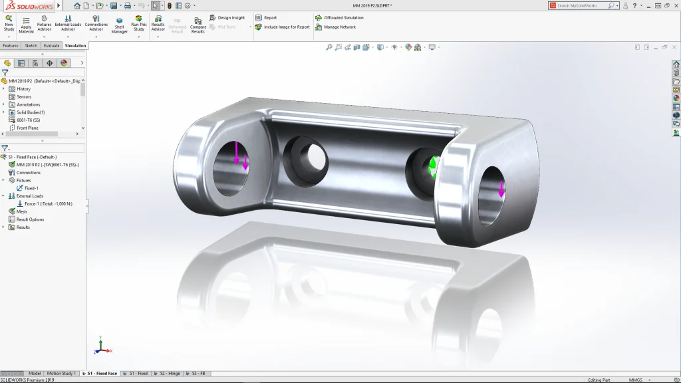Click the Save icon in top toolbar

114,5
